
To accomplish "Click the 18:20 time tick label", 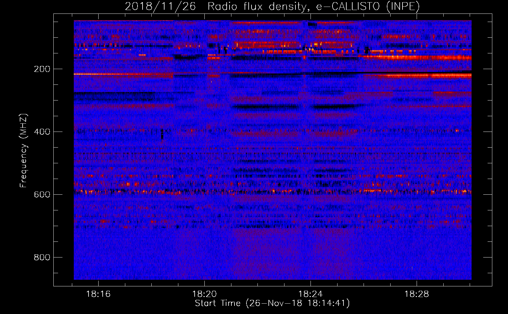I will point(204,294).
